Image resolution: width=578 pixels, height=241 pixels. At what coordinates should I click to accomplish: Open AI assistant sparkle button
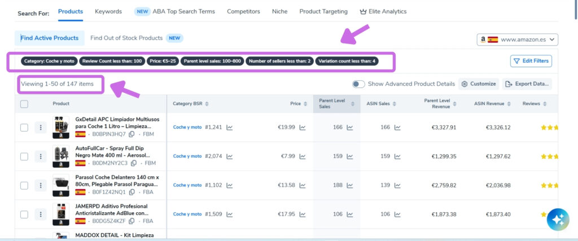558,219
